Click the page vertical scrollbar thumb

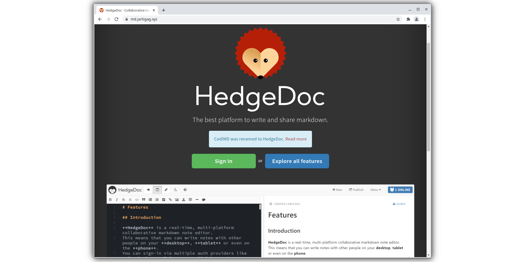[428, 97]
